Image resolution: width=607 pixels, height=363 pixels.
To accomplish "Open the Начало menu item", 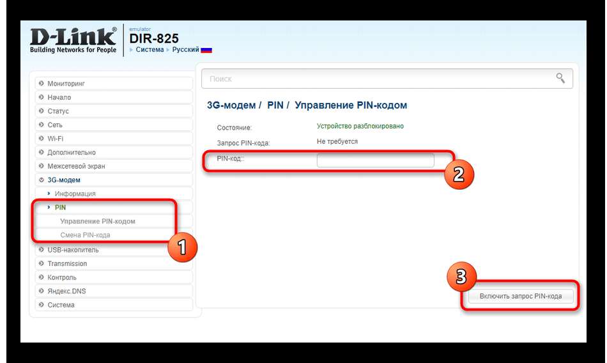I will pyautogui.click(x=114, y=97).
